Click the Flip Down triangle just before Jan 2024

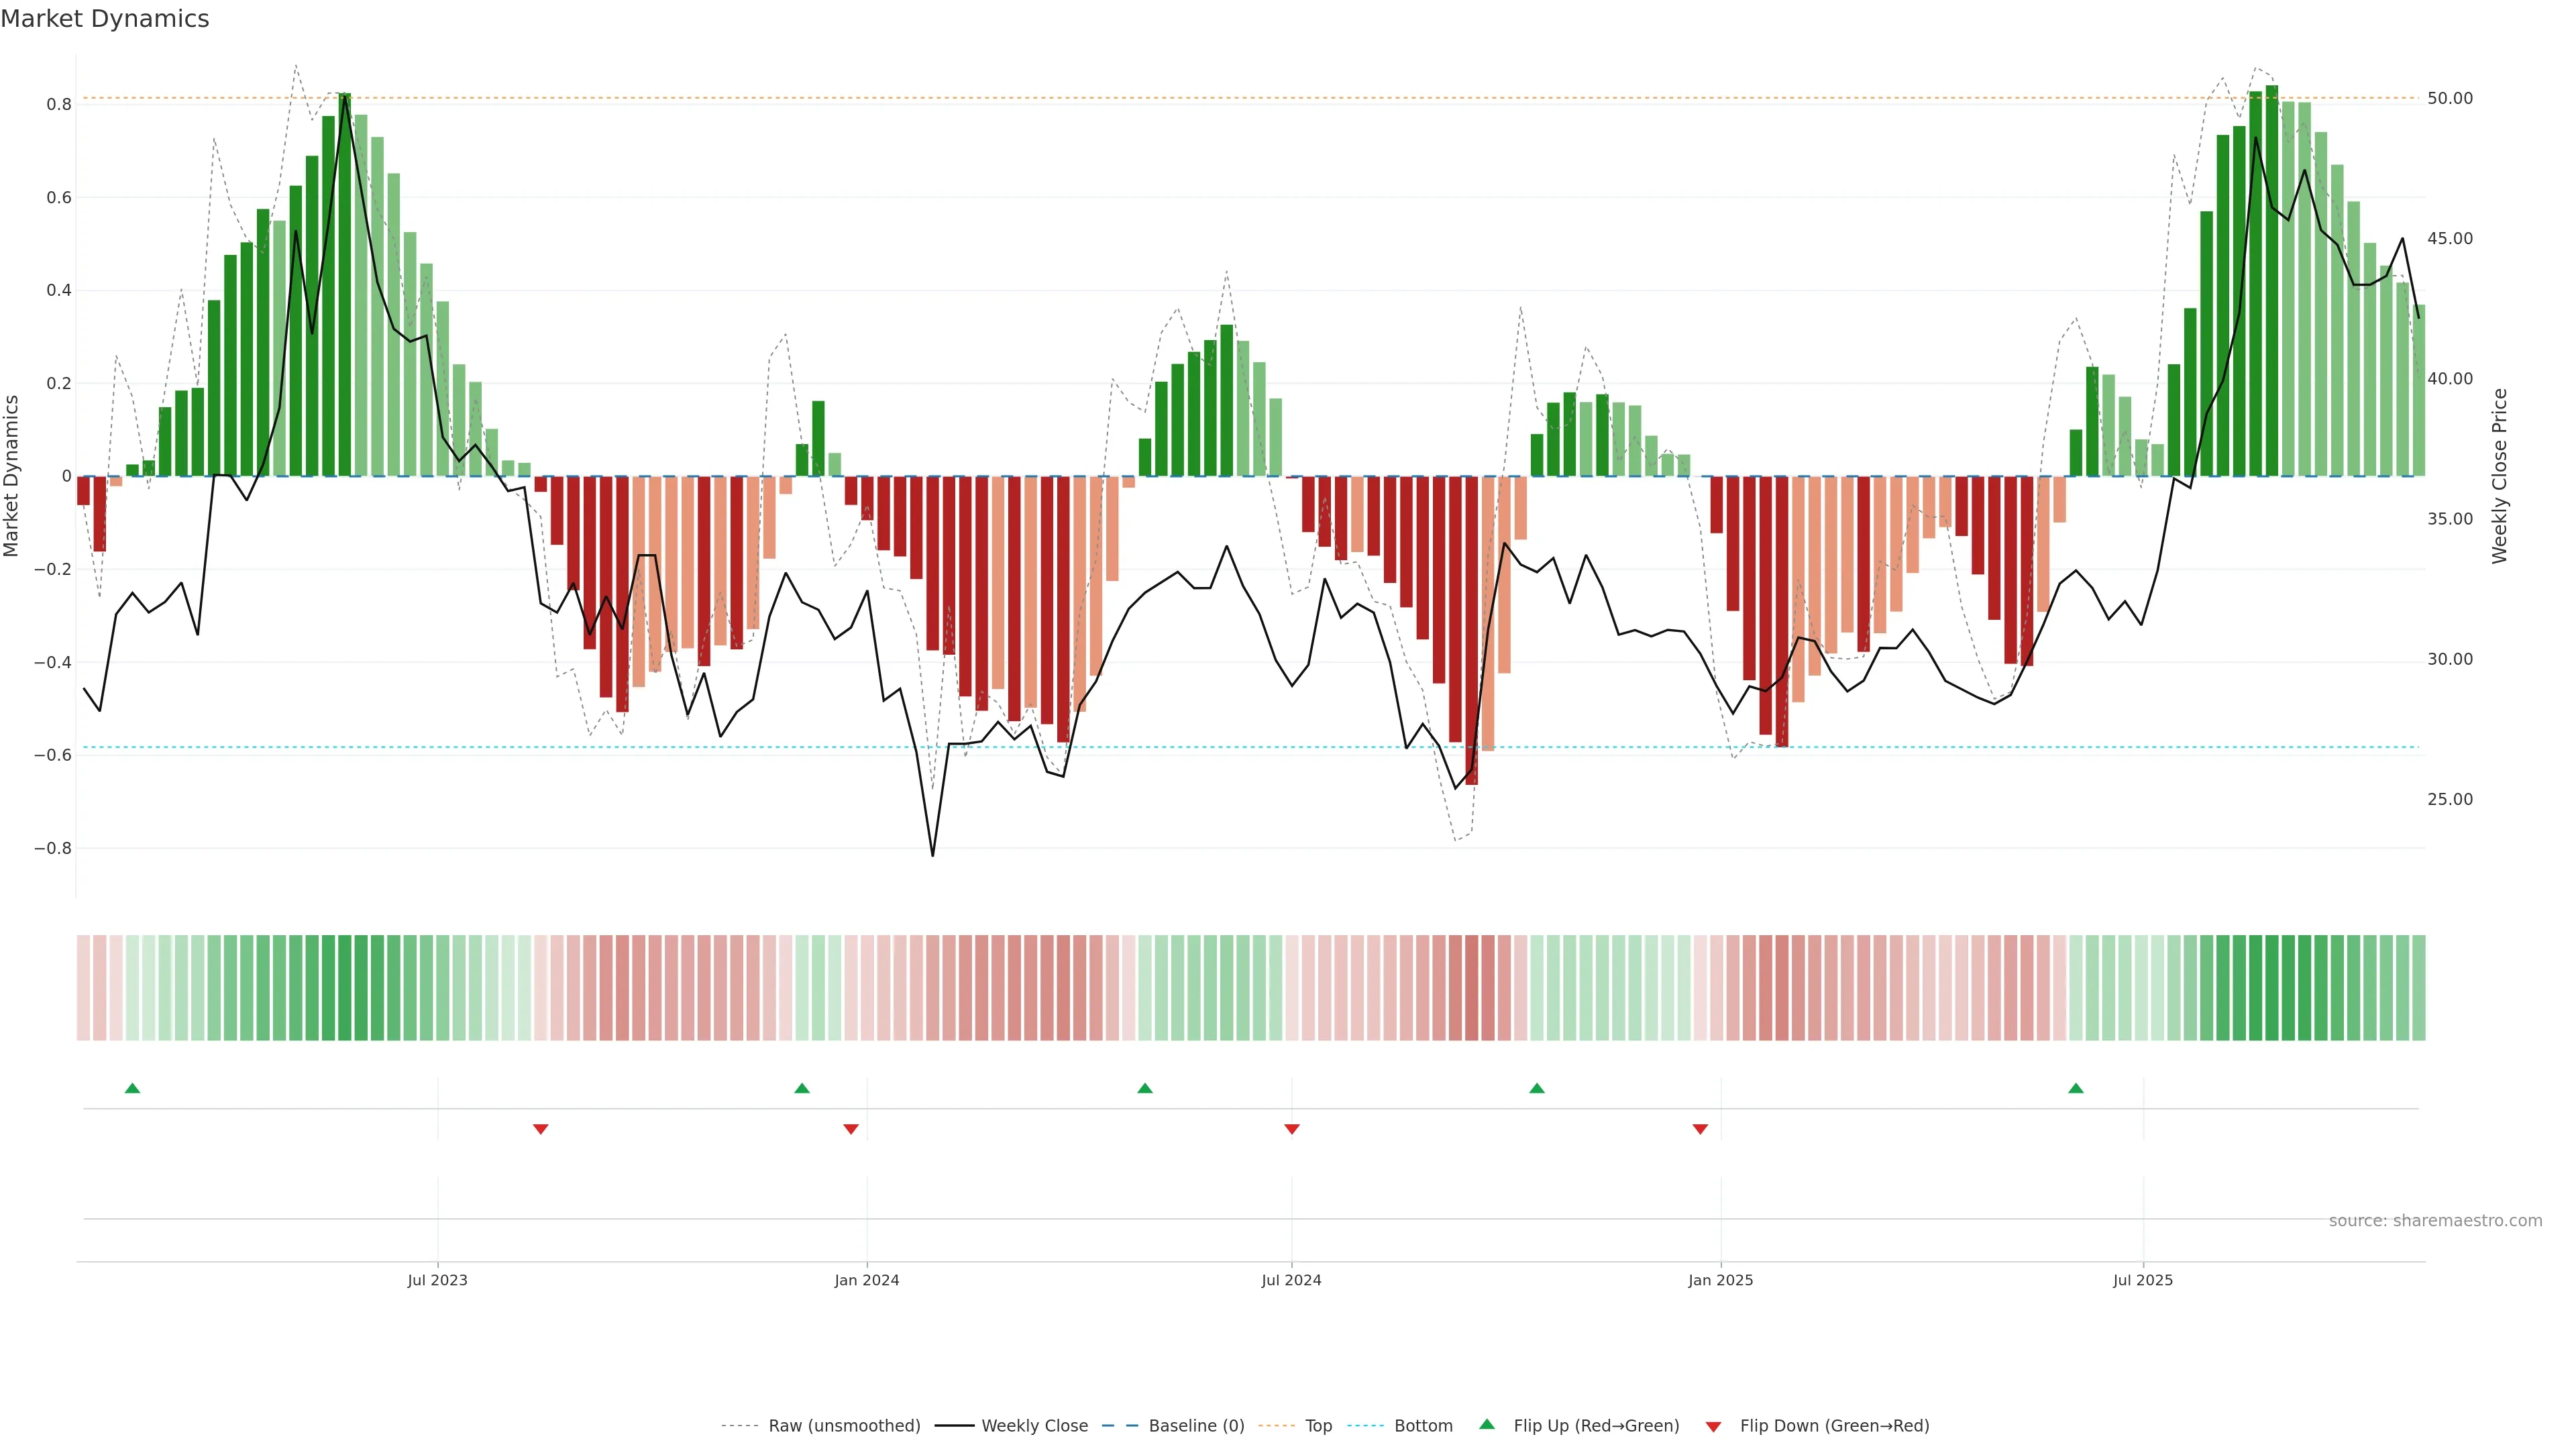pos(851,1129)
